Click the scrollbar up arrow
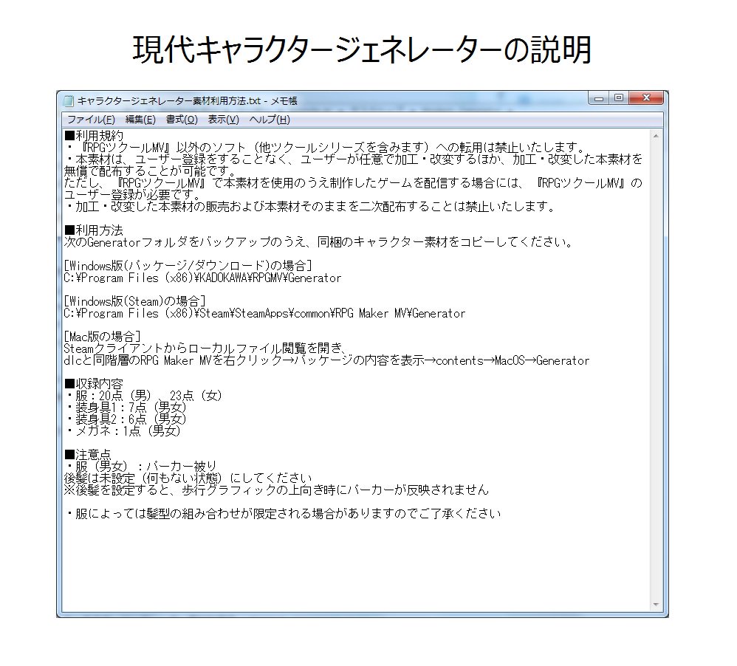The image size is (737, 666). click(656, 136)
